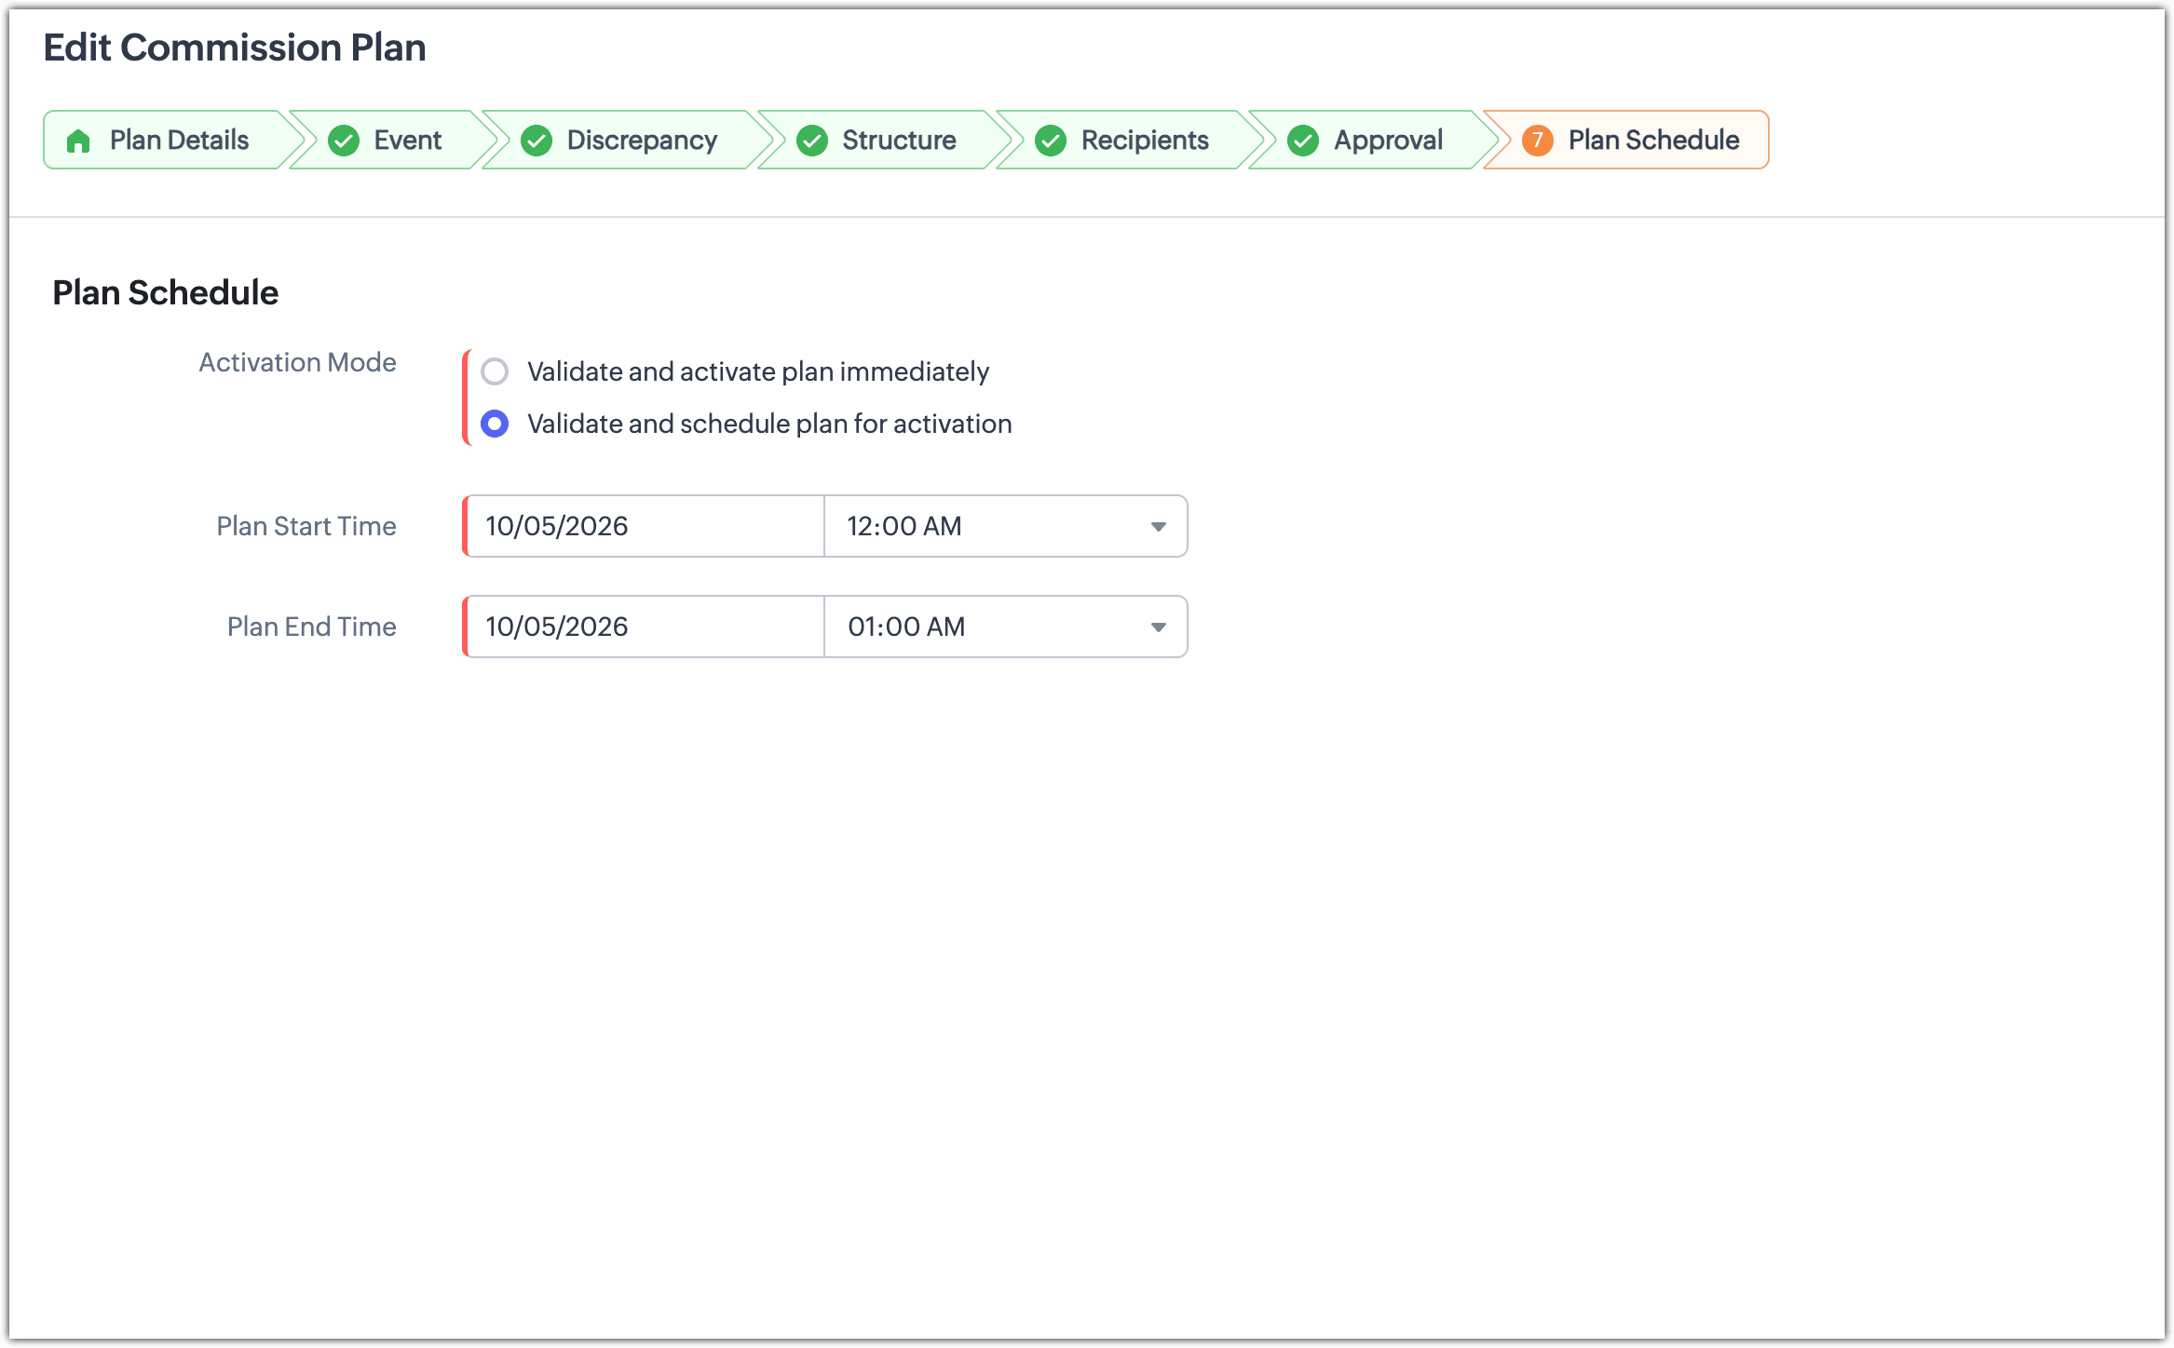Click the 'Validate and activate plan immediately' label
The width and height of the screenshot is (2174, 1348).
click(758, 371)
